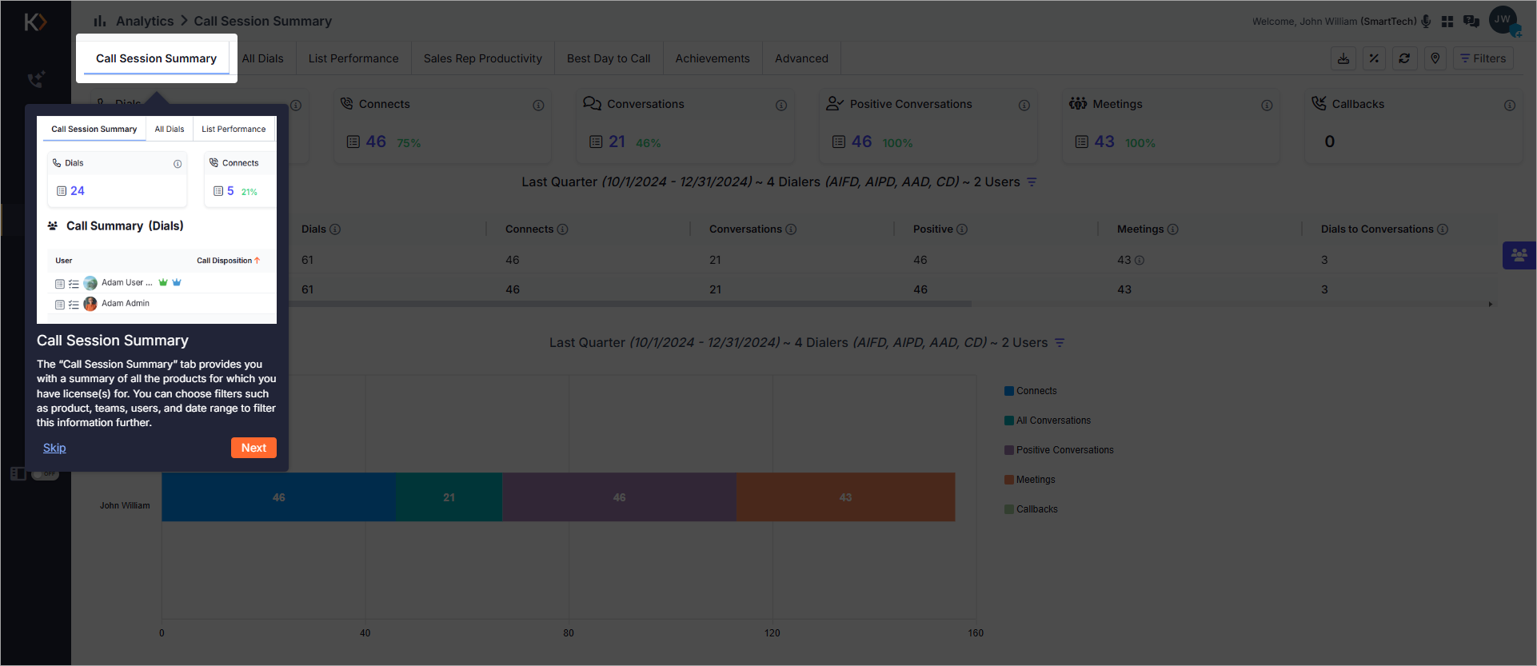Click the orange 43 Meetings bar segment
Image resolution: width=1537 pixels, height=666 pixels.
[845, 497]
